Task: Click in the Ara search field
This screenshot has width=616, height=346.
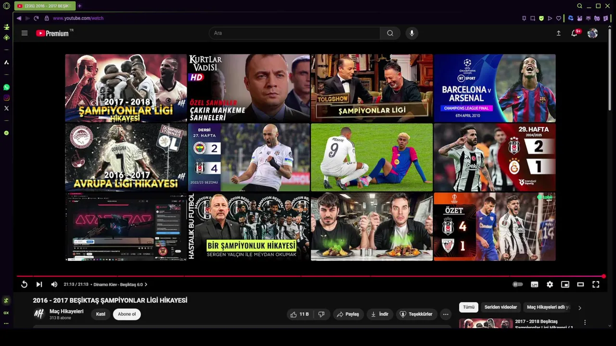Action: pos(295,33)
